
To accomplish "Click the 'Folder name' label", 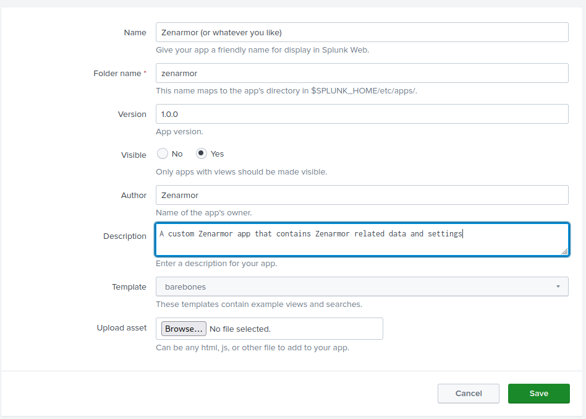I will [x=117, y=73].
